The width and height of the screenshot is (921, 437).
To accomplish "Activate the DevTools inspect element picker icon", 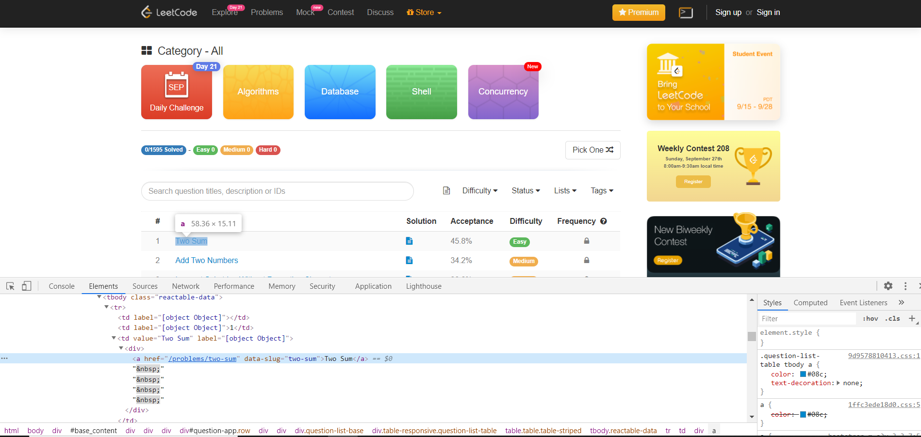I will point(10,286).
